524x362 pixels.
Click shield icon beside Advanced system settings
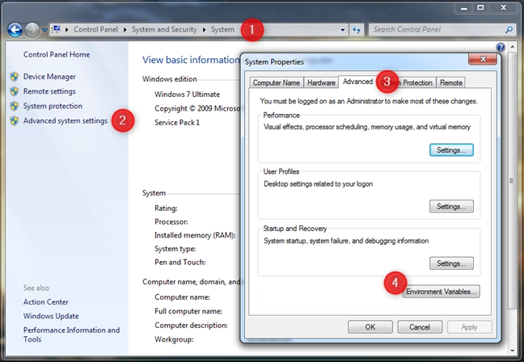15,120
